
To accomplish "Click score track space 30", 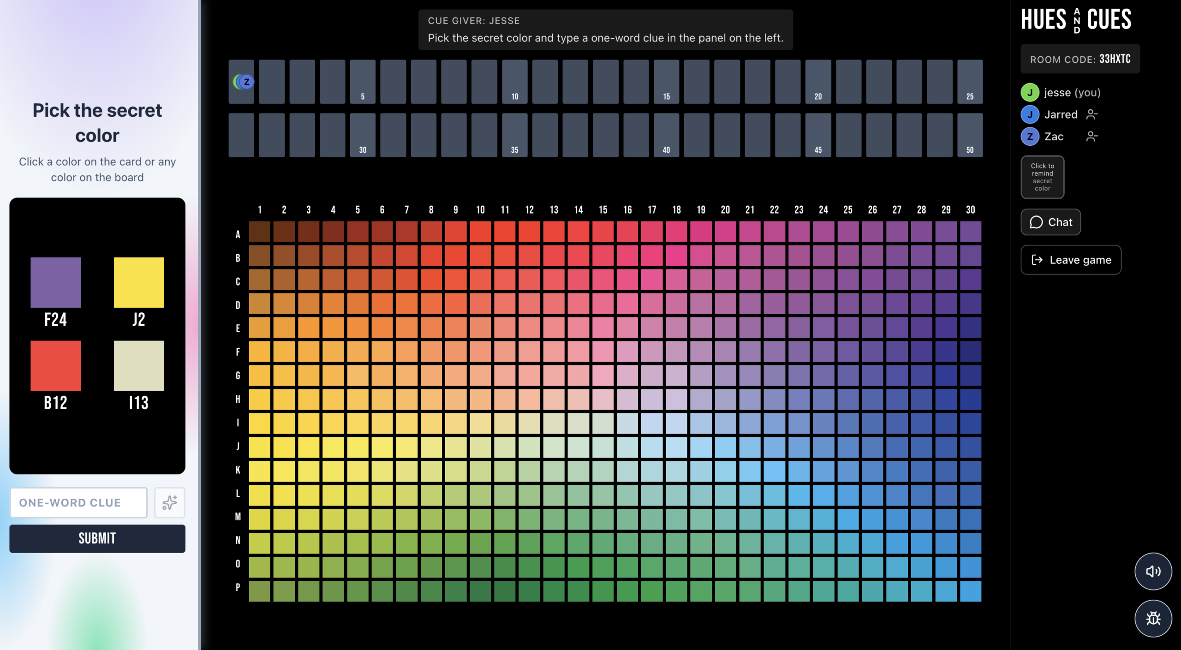I will (x=363, y=135).
